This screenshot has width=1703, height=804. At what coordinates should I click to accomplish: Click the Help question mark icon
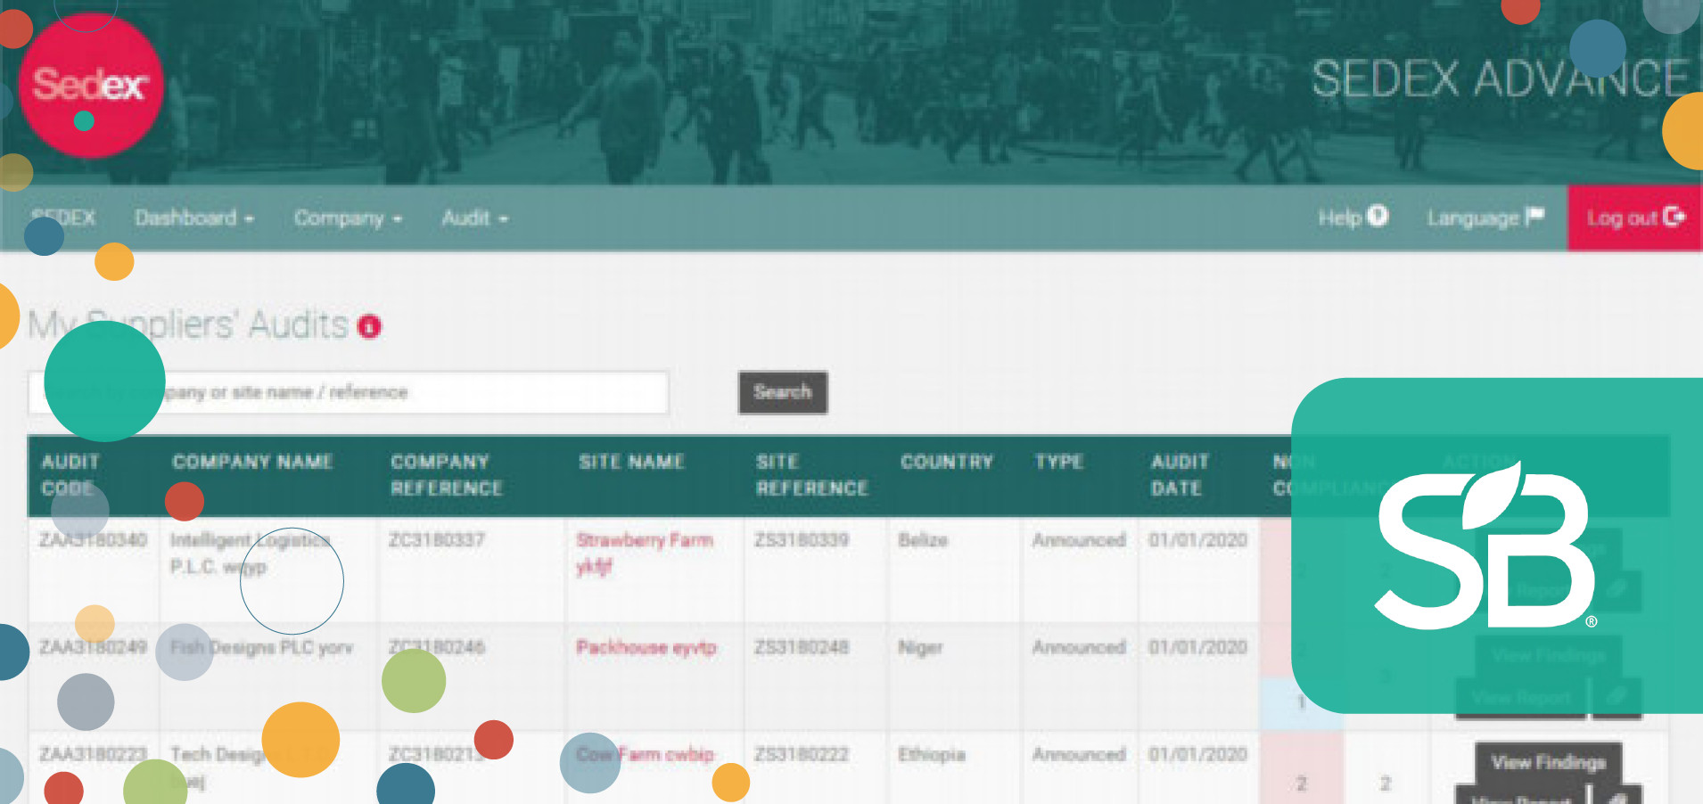pyautogui.click(x=1378, y=217)
